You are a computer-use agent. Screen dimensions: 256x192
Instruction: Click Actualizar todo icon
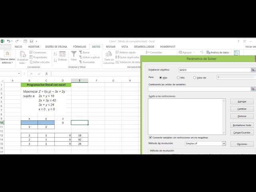point(22,57)
